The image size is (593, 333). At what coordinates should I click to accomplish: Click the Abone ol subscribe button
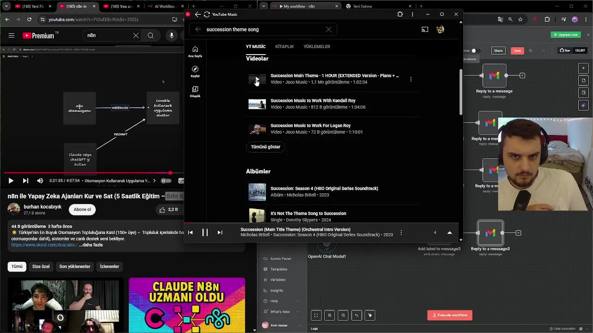point(82,210)
